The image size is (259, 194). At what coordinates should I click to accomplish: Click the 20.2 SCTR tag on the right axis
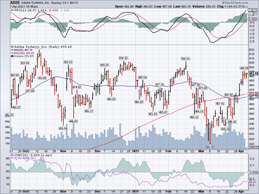click(x=252, y=181)
